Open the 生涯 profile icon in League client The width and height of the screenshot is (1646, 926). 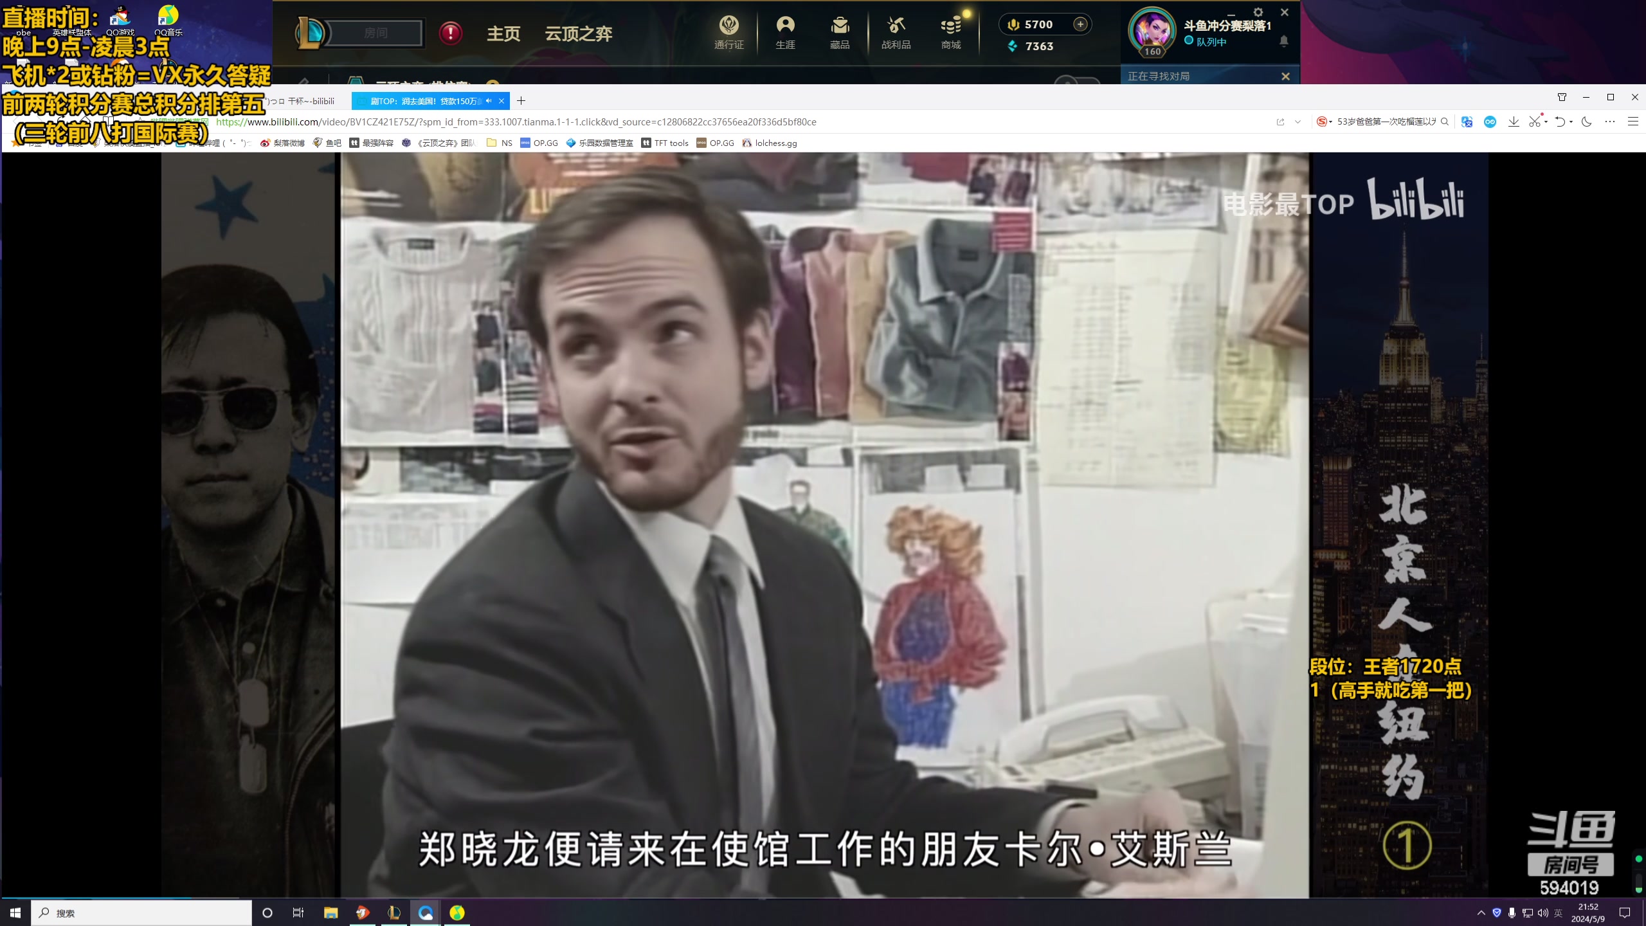785,32
